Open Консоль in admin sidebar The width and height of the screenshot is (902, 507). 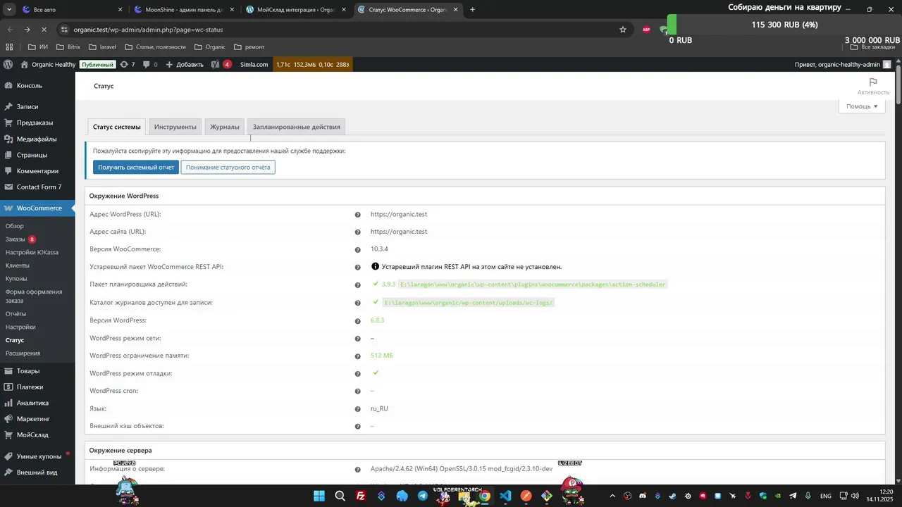(x=37, y=85)
